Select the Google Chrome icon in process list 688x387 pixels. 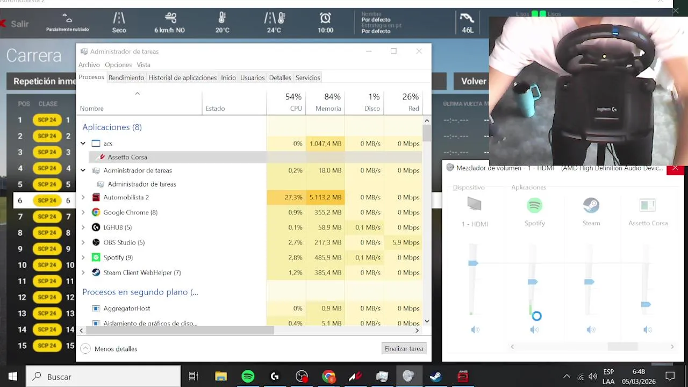click(x=96, y=212)
